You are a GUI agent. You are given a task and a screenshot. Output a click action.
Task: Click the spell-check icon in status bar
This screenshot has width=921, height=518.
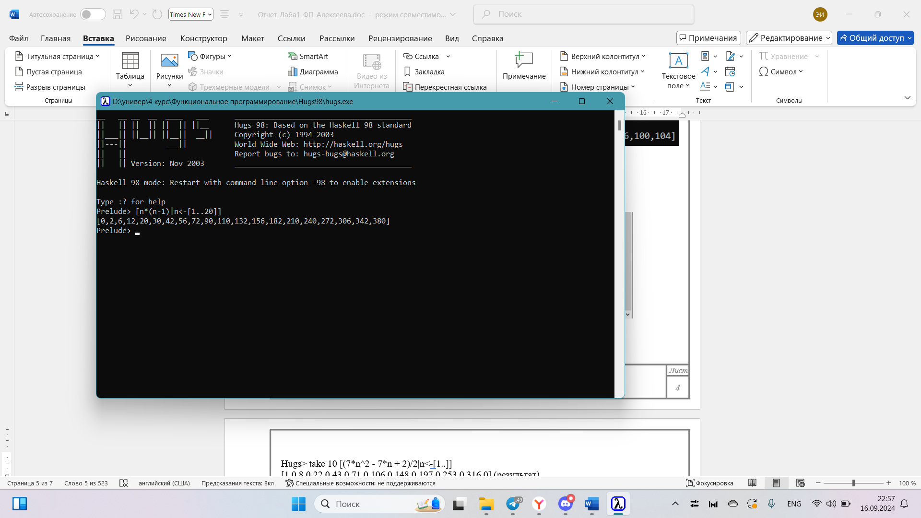coord(124,483)
